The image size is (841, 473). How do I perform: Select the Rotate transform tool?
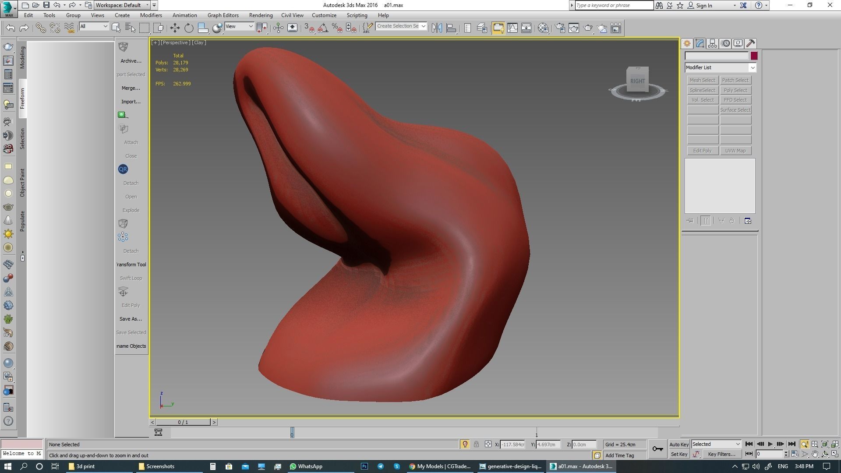coord(189,28)
